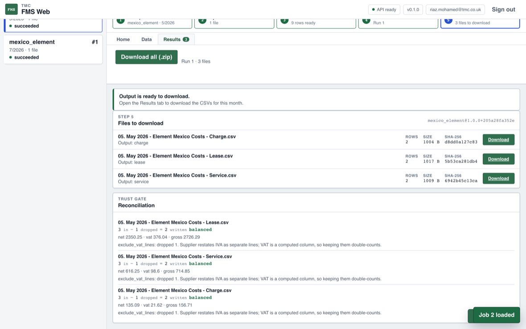
Task: Click SHA-256 value d8dd0a127c83
Action: pyautogui.click(x=461, y=142)
